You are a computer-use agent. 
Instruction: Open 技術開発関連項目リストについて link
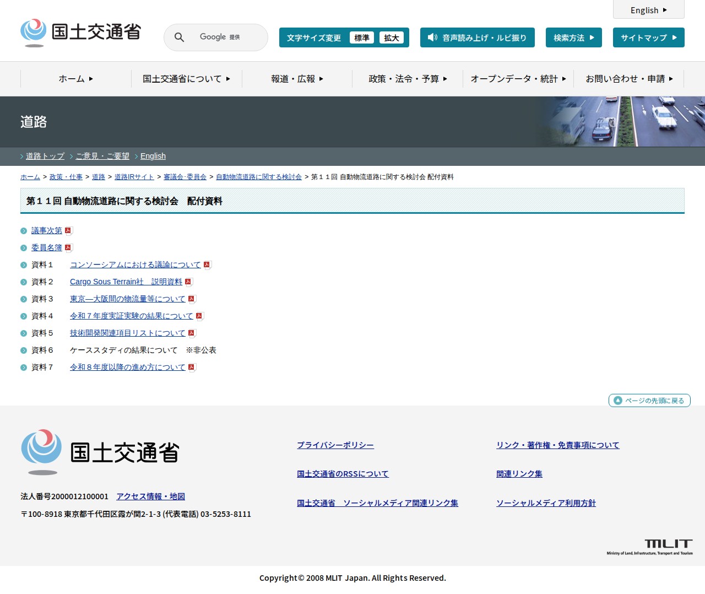128,333
